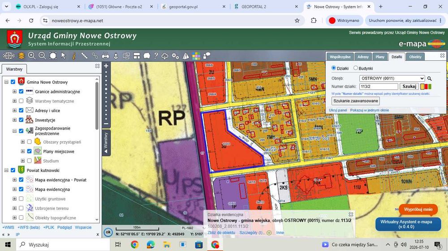
Task: Uncheck the Granice administracyjne layer
Action: pyautogui.click(x=21, y=92)
